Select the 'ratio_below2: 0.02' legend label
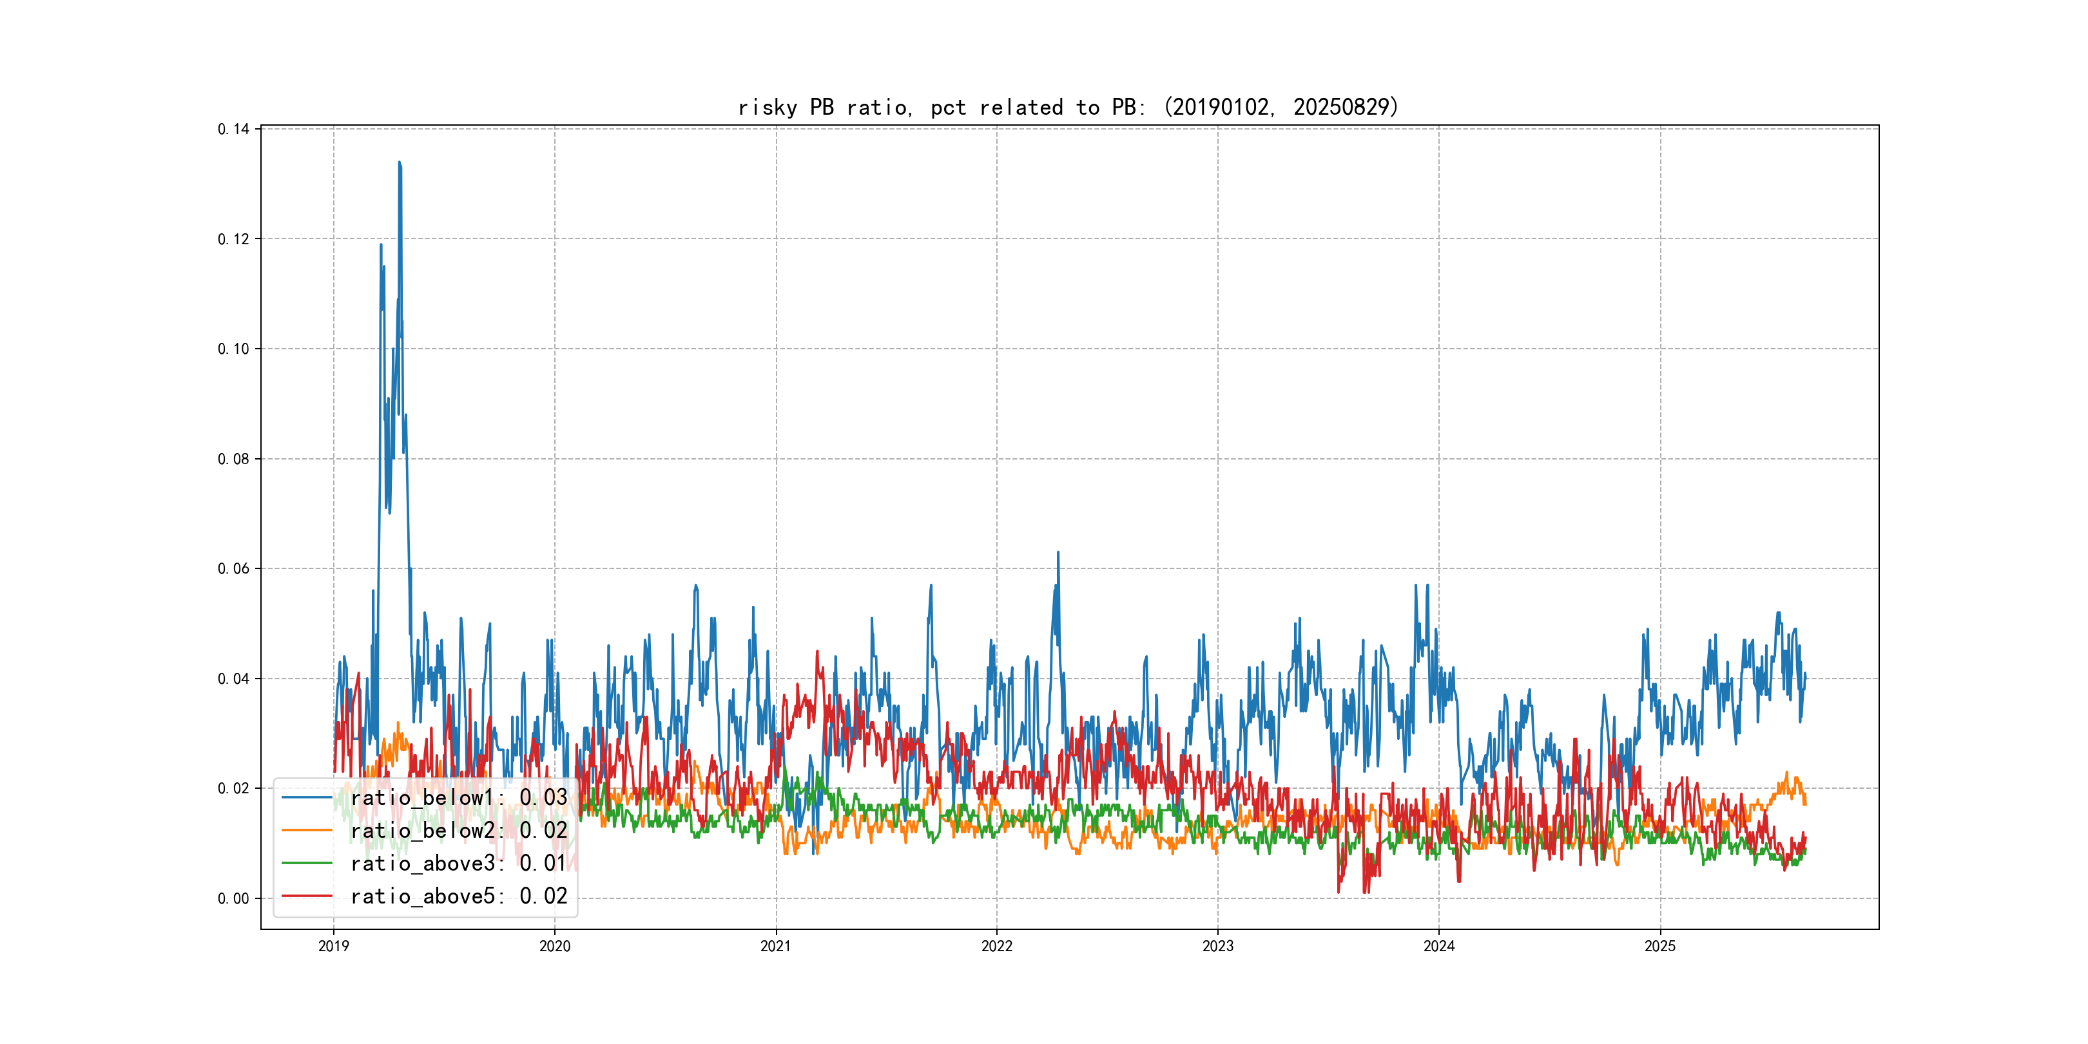Image resolution: width=2088 pixels, height=1044 pixels. tap(459, 831)
